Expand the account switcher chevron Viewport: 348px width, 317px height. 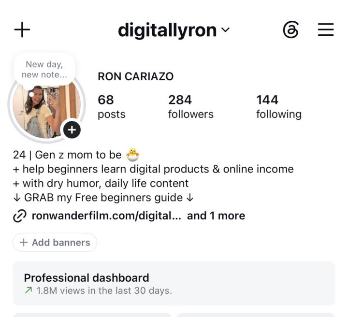click(225, 29)
